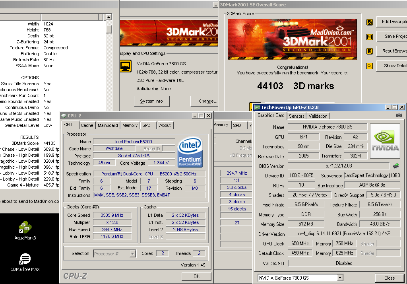Click the Save Project floppy icon
Screen dimensions: 407x284
coord(370,37)
